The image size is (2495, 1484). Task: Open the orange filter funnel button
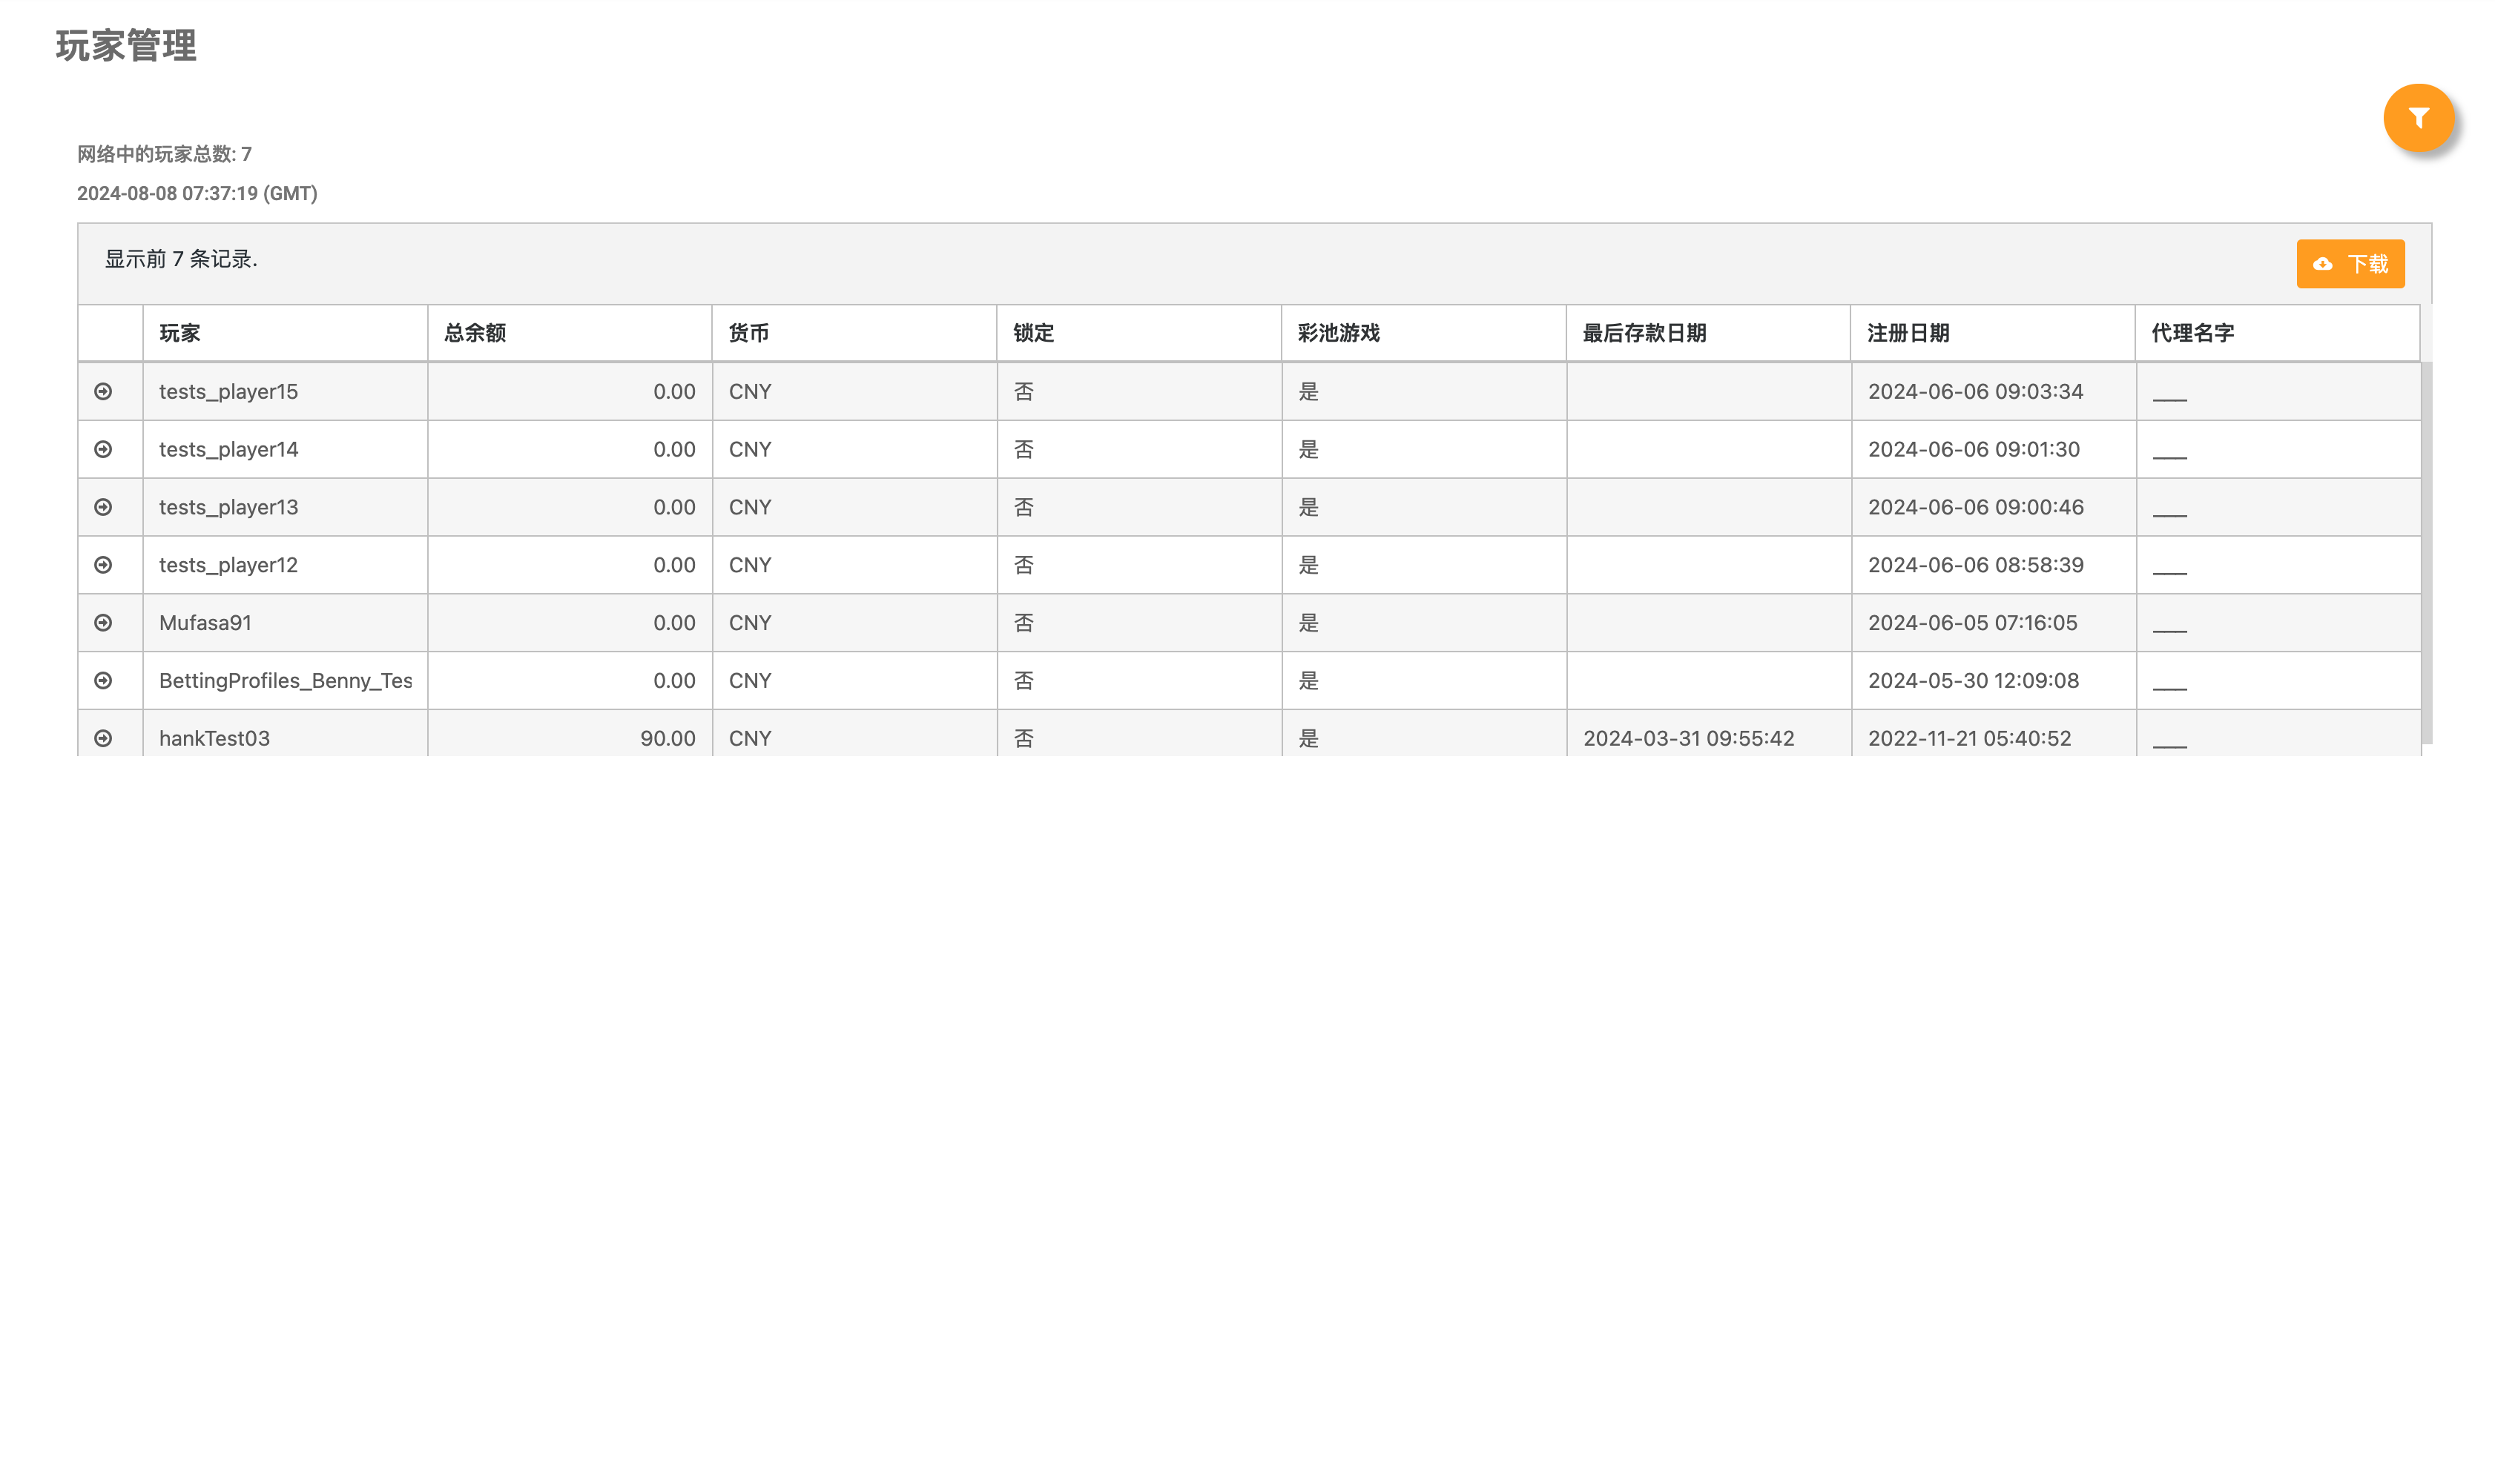2417,118
